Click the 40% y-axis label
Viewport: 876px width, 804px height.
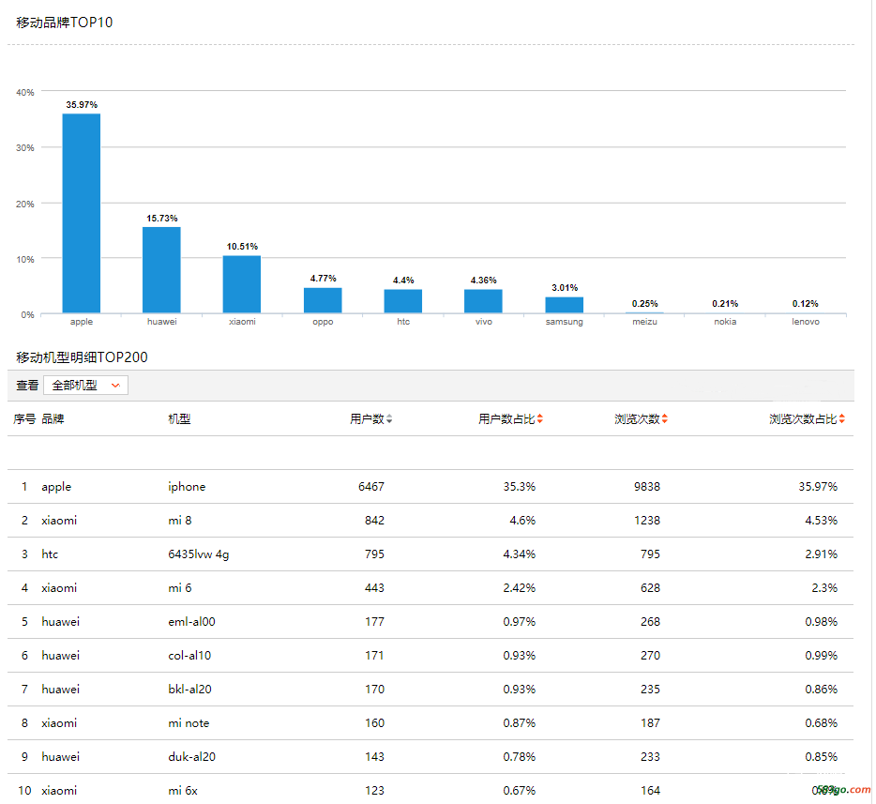pyautogui.click(x=25, y=92)
